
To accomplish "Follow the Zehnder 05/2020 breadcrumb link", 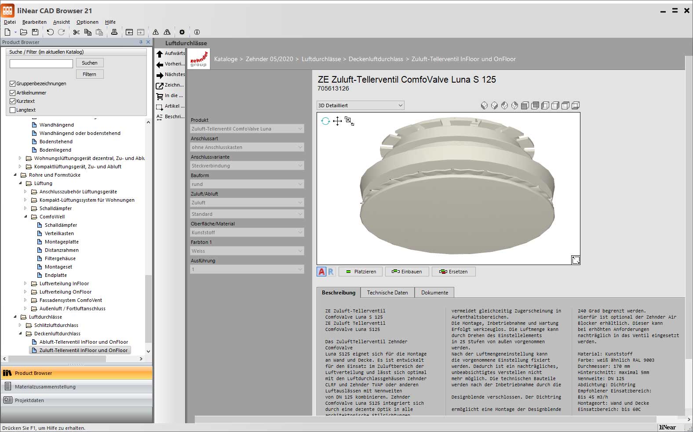I will [x=269, y=59].
